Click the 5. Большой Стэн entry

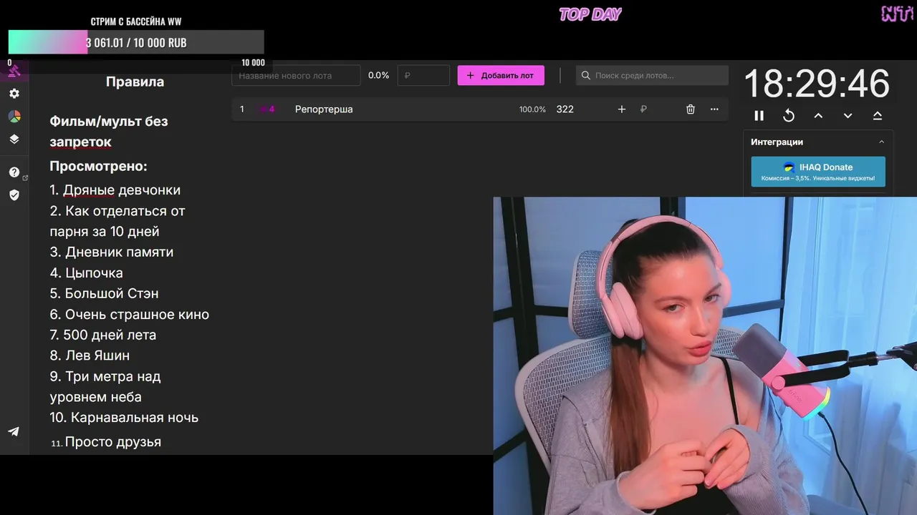[104, 293]
